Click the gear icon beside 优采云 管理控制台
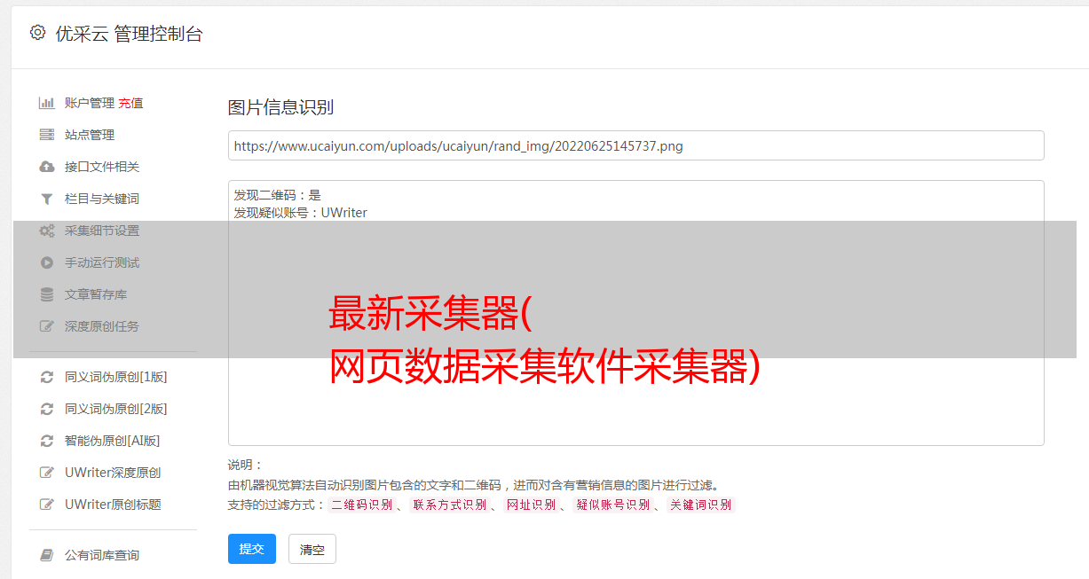1089x579 pixels. click(37, 33)
